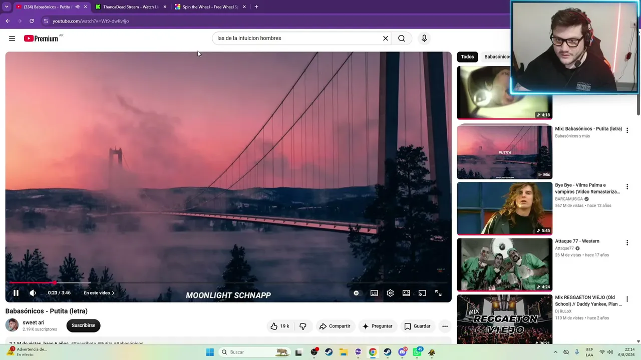The width and height of the screenshot is (641, 360).
Task: Open the sweet ari channel name link
Action: click(x=34, y=322)
